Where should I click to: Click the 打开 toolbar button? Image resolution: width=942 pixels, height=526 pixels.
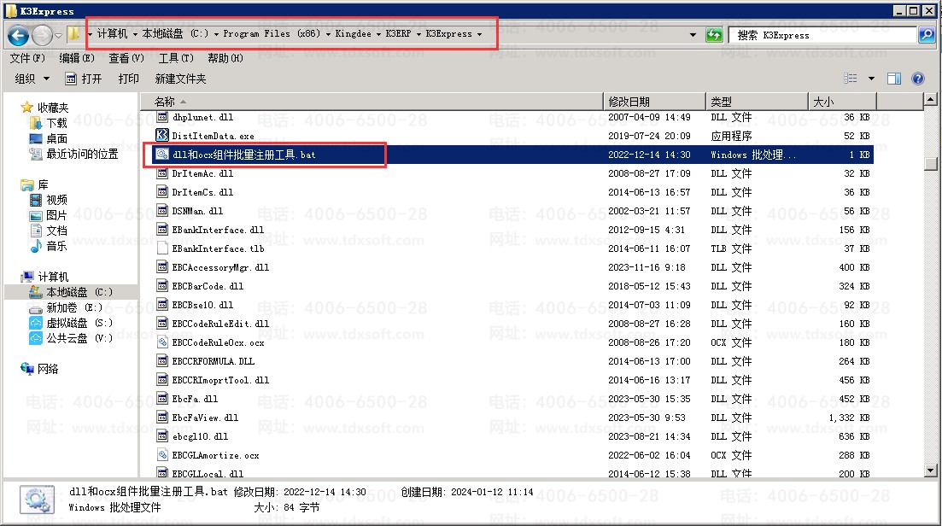(x=84, y=79)
